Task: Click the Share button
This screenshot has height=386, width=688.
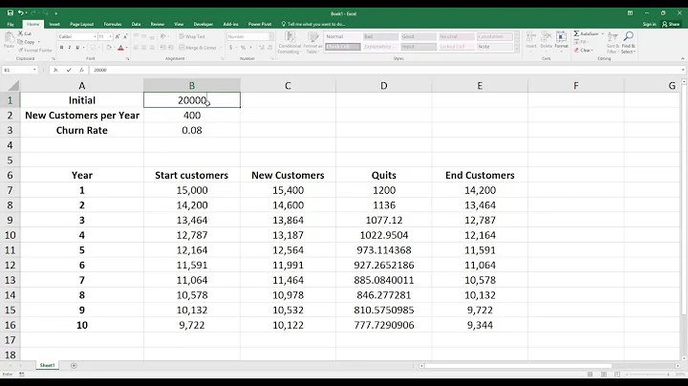Action: 671,24
